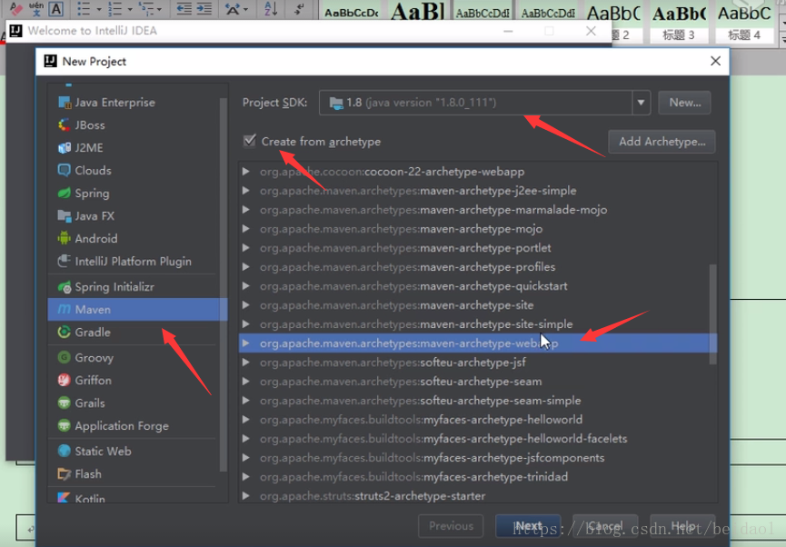
Task: Click Add Archetype... button
Action: tap(662, 142)
